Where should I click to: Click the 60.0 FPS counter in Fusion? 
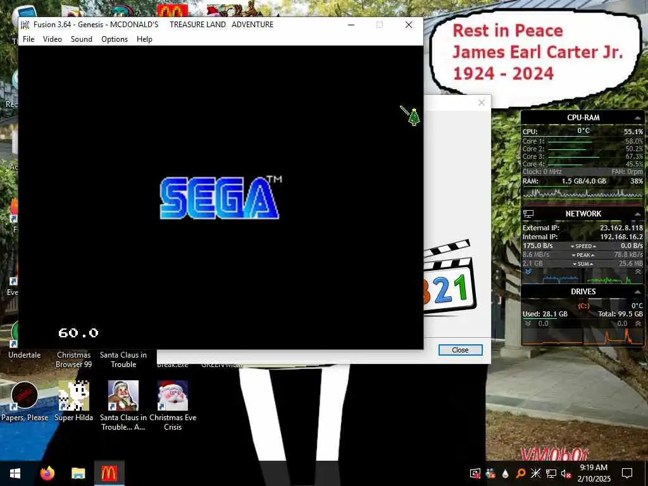point(78,333)
